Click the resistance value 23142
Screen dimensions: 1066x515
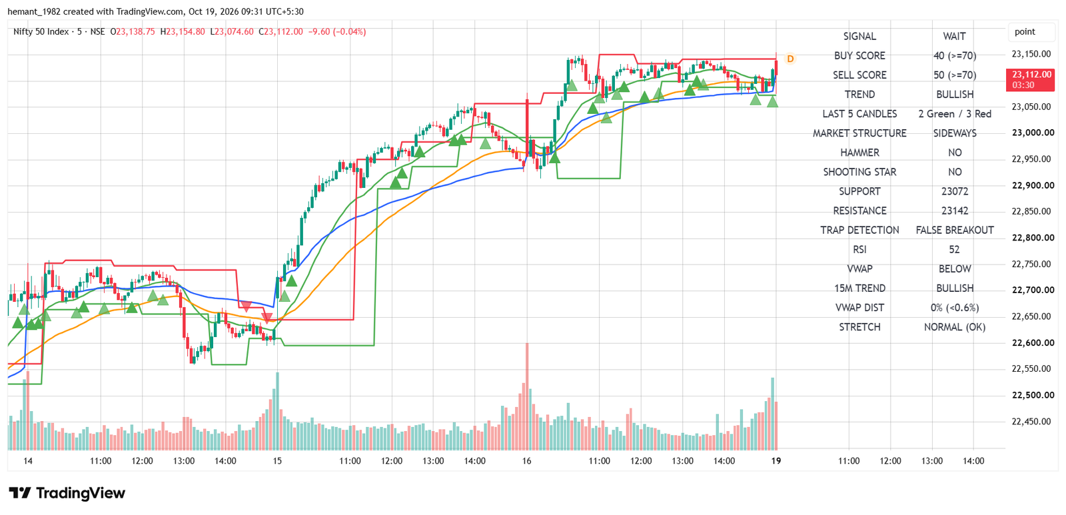click(954, 210)
